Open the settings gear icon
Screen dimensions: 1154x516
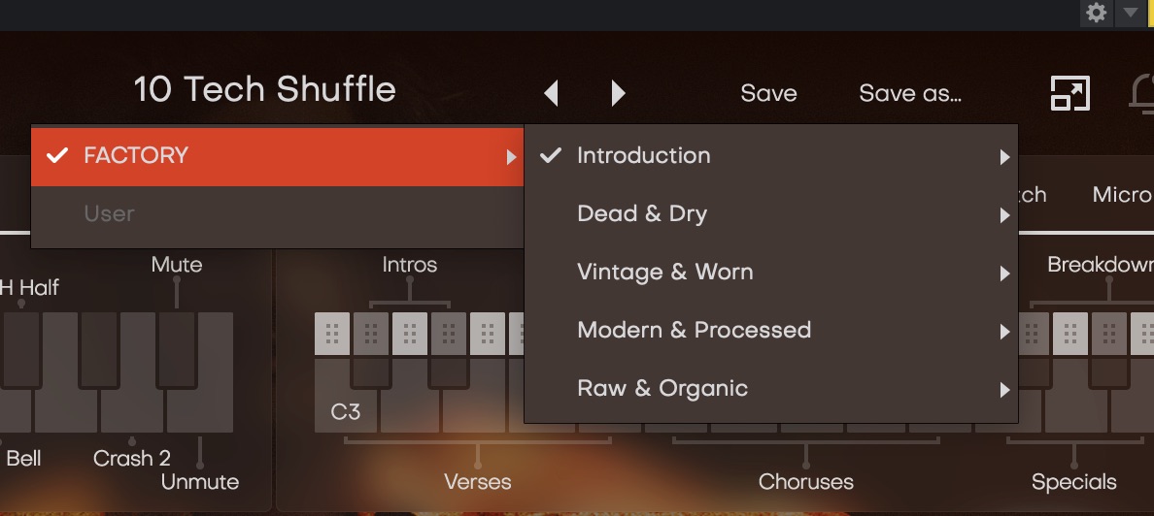coord(1097,13)
